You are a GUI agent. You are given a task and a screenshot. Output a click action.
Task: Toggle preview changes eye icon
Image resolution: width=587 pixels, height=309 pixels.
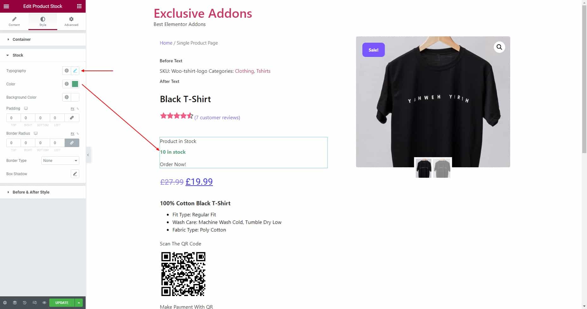click(x=44, y=303)
